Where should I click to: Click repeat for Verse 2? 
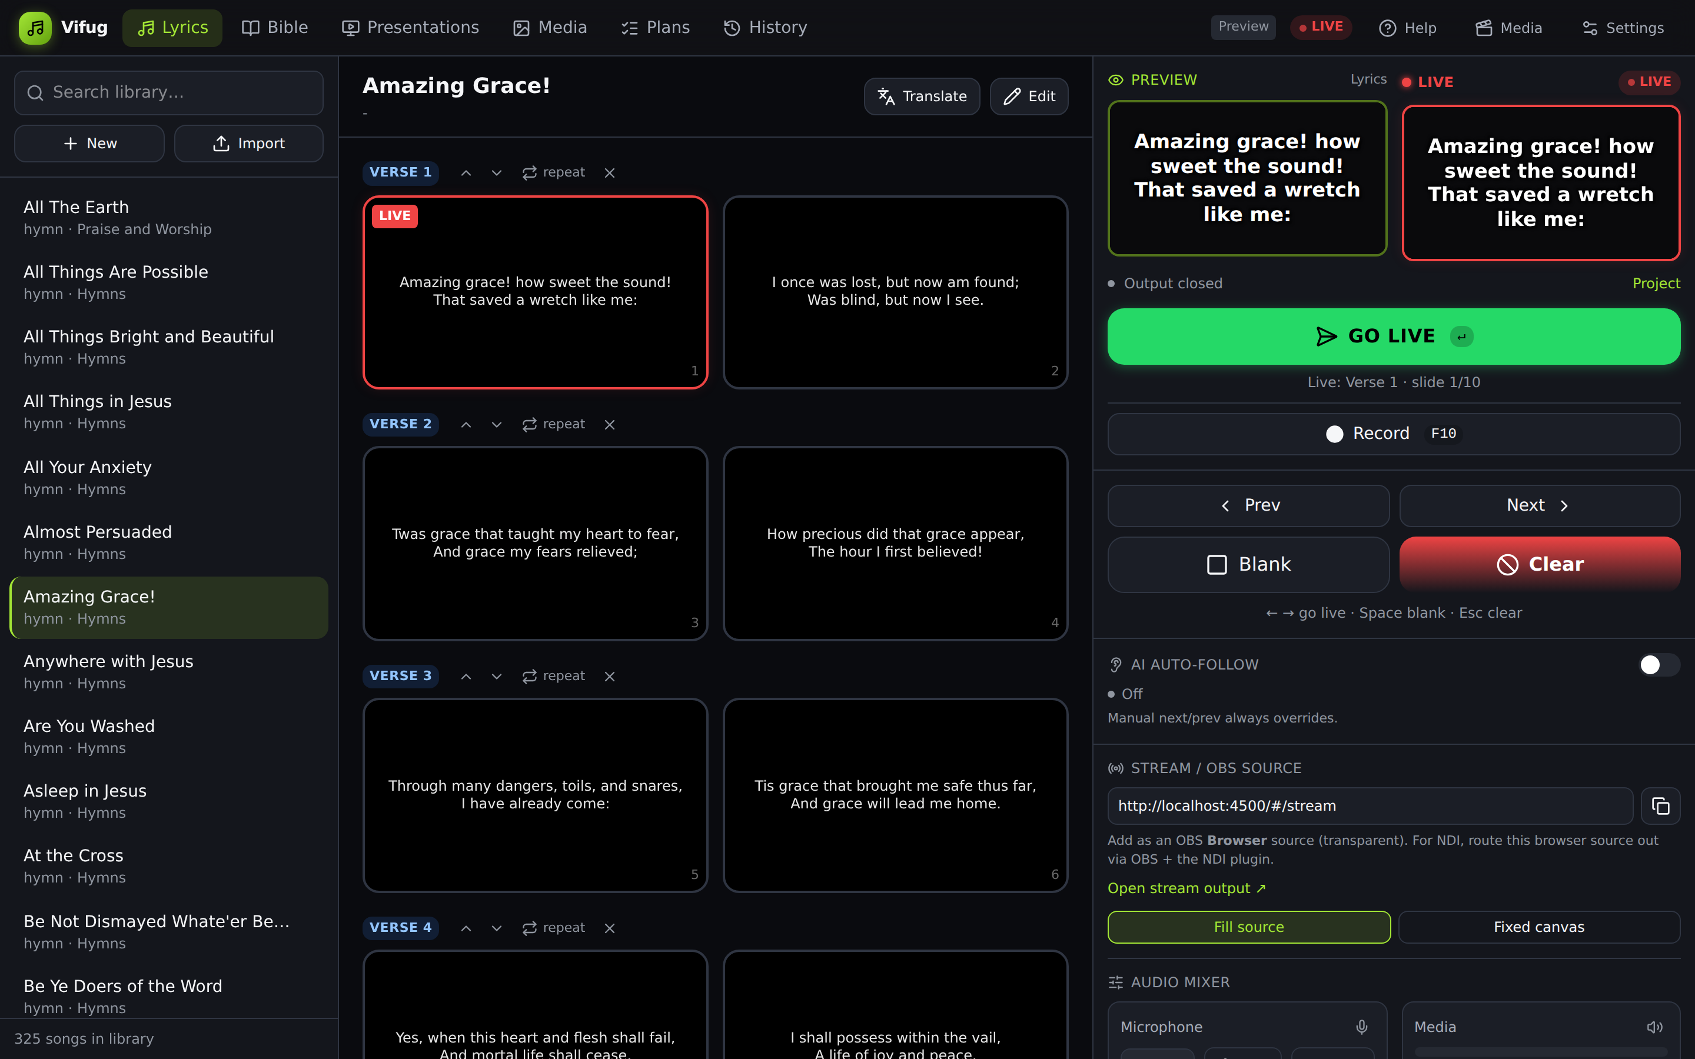tap(553, 424)
